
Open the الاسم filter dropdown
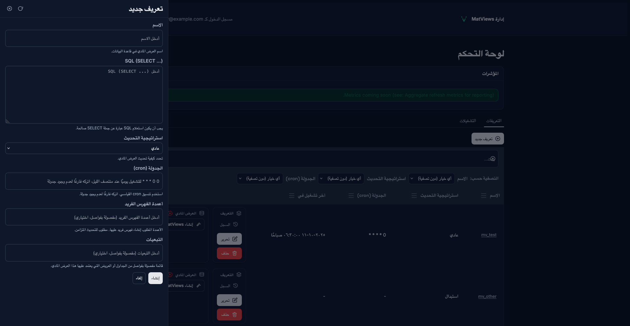[431, 179]
